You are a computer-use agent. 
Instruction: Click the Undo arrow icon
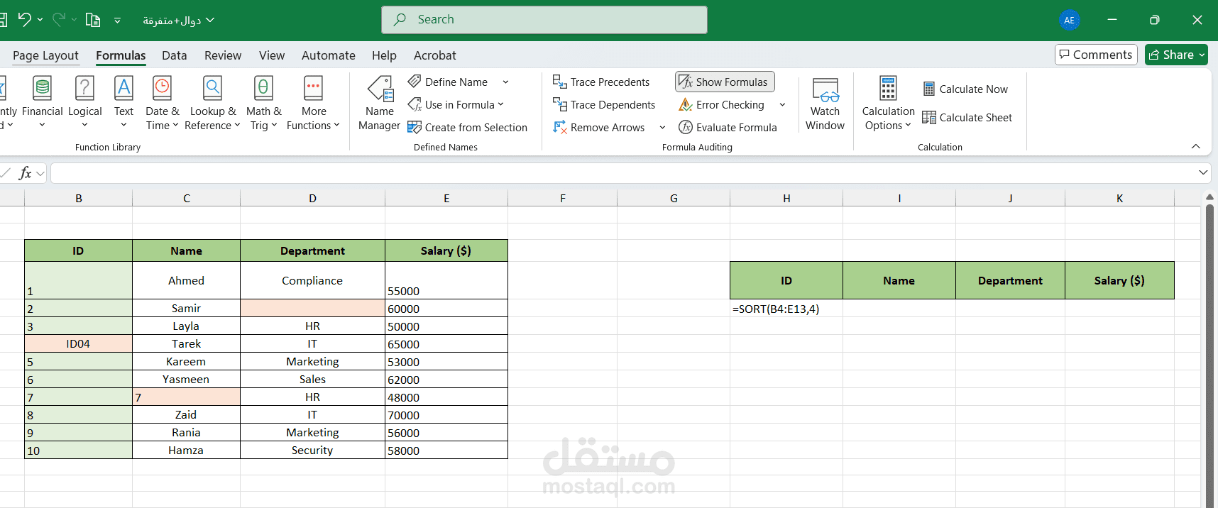[x=24, y=19]
